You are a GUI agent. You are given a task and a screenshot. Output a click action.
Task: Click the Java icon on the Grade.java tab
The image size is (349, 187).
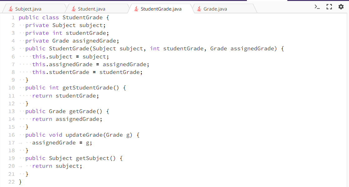pos(199,9)
